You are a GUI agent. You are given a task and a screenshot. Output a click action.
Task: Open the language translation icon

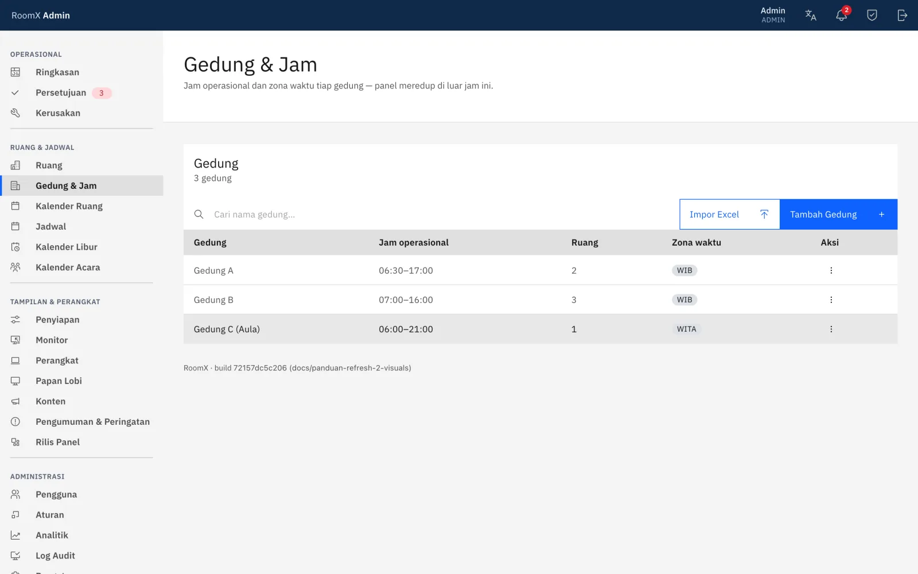pos(811,15)
